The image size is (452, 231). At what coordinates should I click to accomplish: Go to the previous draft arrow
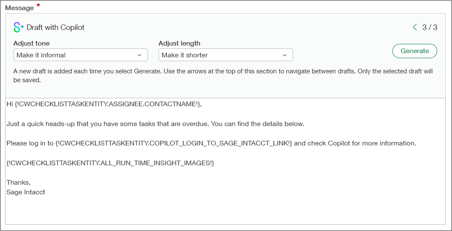click(x=415, y=27)
